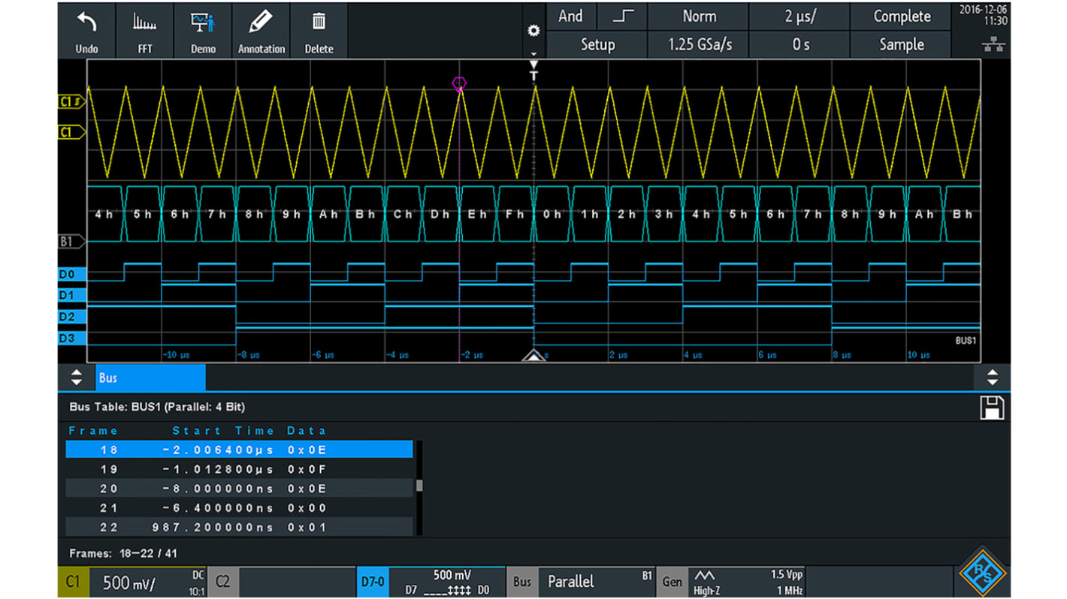Select the Demo icon

coord(201,29)
